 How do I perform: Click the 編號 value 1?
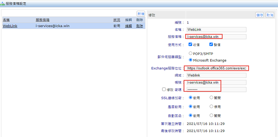[188, 22]
